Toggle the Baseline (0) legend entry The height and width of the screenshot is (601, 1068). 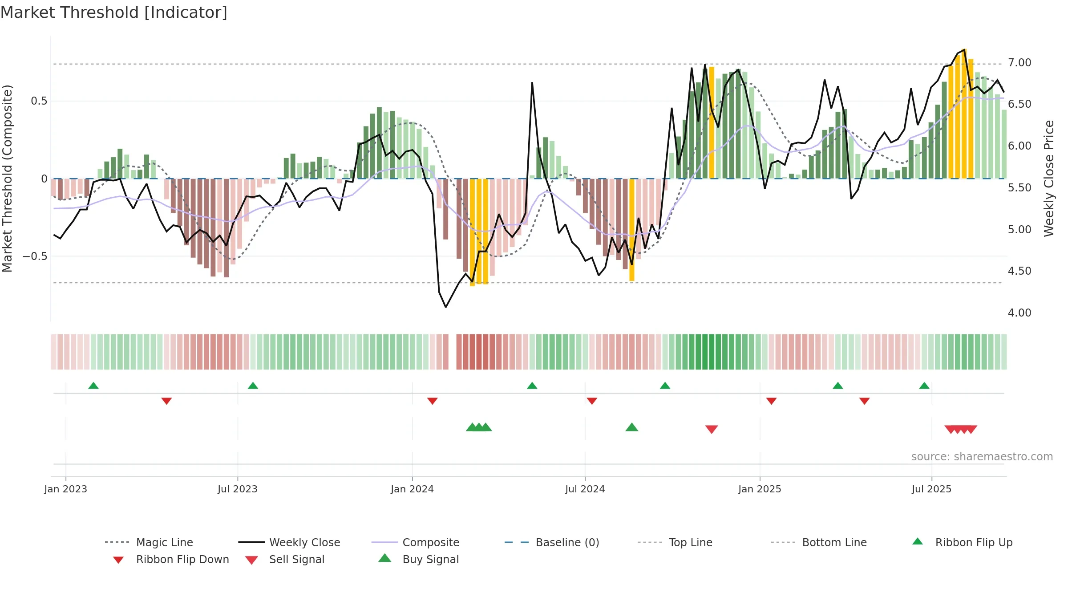[x=552, y=542]
